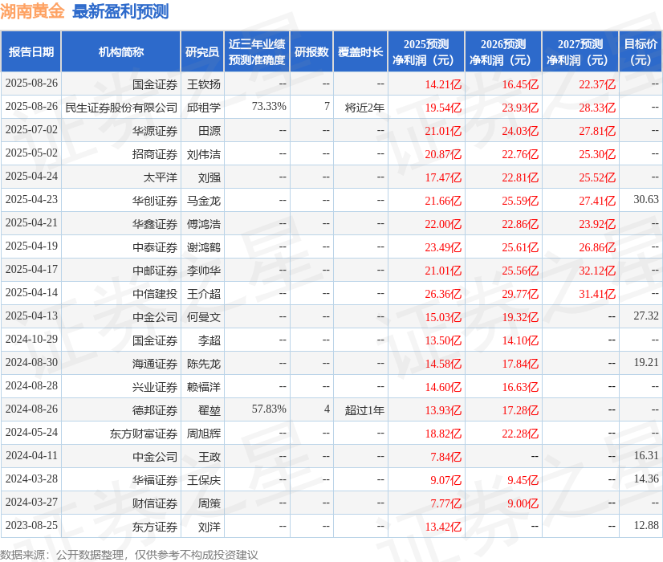Click 14.21亿 in 国金证券 王钦扬 row
The image size is (663, 562).
pos(443,84)
